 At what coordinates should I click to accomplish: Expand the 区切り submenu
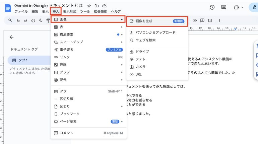88,106
